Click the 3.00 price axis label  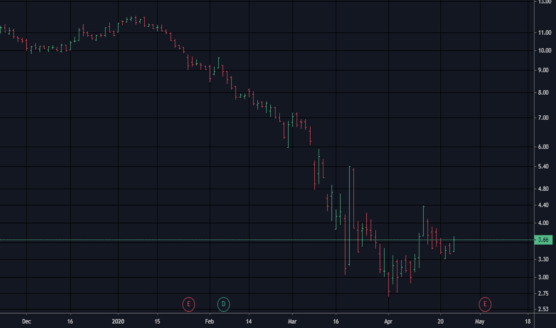coord(543,277)
